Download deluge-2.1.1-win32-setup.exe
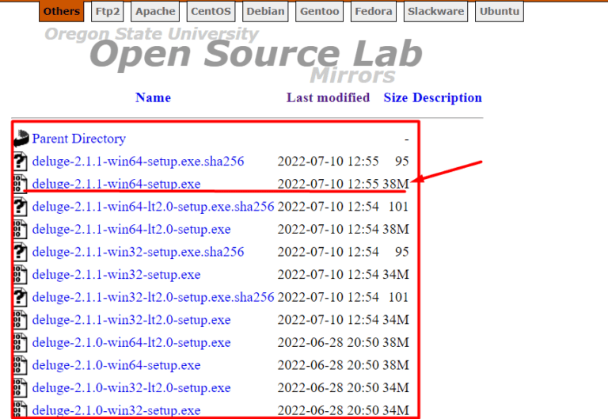Image resolution: width=608 pixels, height=419 pixels. pos(116,274)
